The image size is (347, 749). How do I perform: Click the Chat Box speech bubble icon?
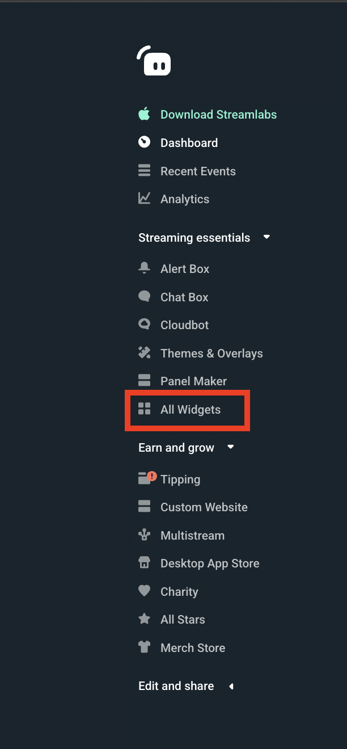(145, 296)
